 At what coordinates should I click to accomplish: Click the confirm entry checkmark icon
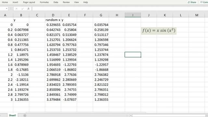[22, 9]
